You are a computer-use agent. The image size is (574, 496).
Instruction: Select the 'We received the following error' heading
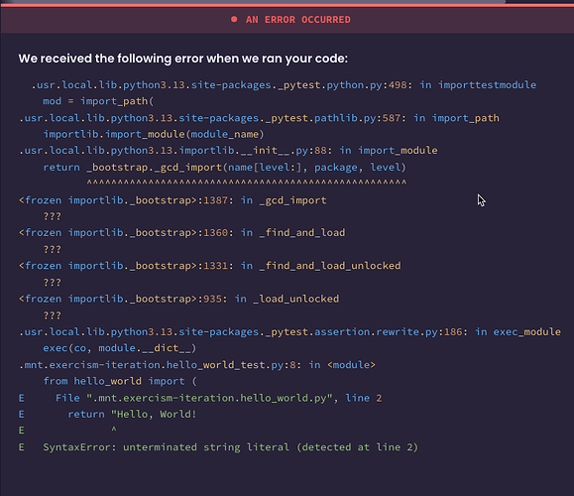coord(183,59)
